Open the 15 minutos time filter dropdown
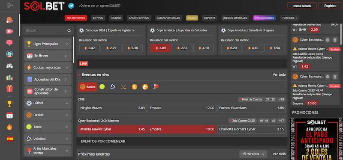The height and width of the screenshot is (160, 343). pos(253,154)
